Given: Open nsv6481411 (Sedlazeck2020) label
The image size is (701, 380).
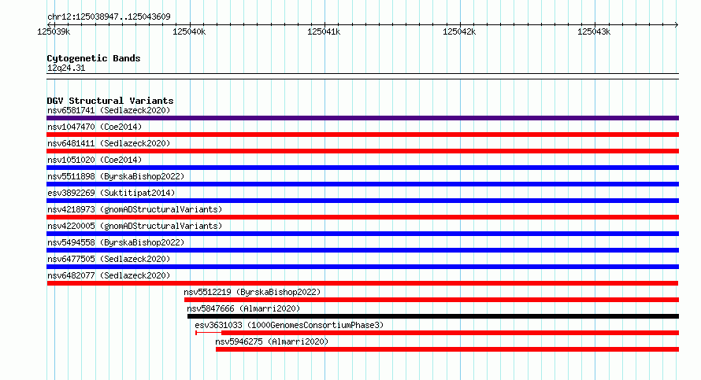Looking at the screenshot, I should [109, 143].
